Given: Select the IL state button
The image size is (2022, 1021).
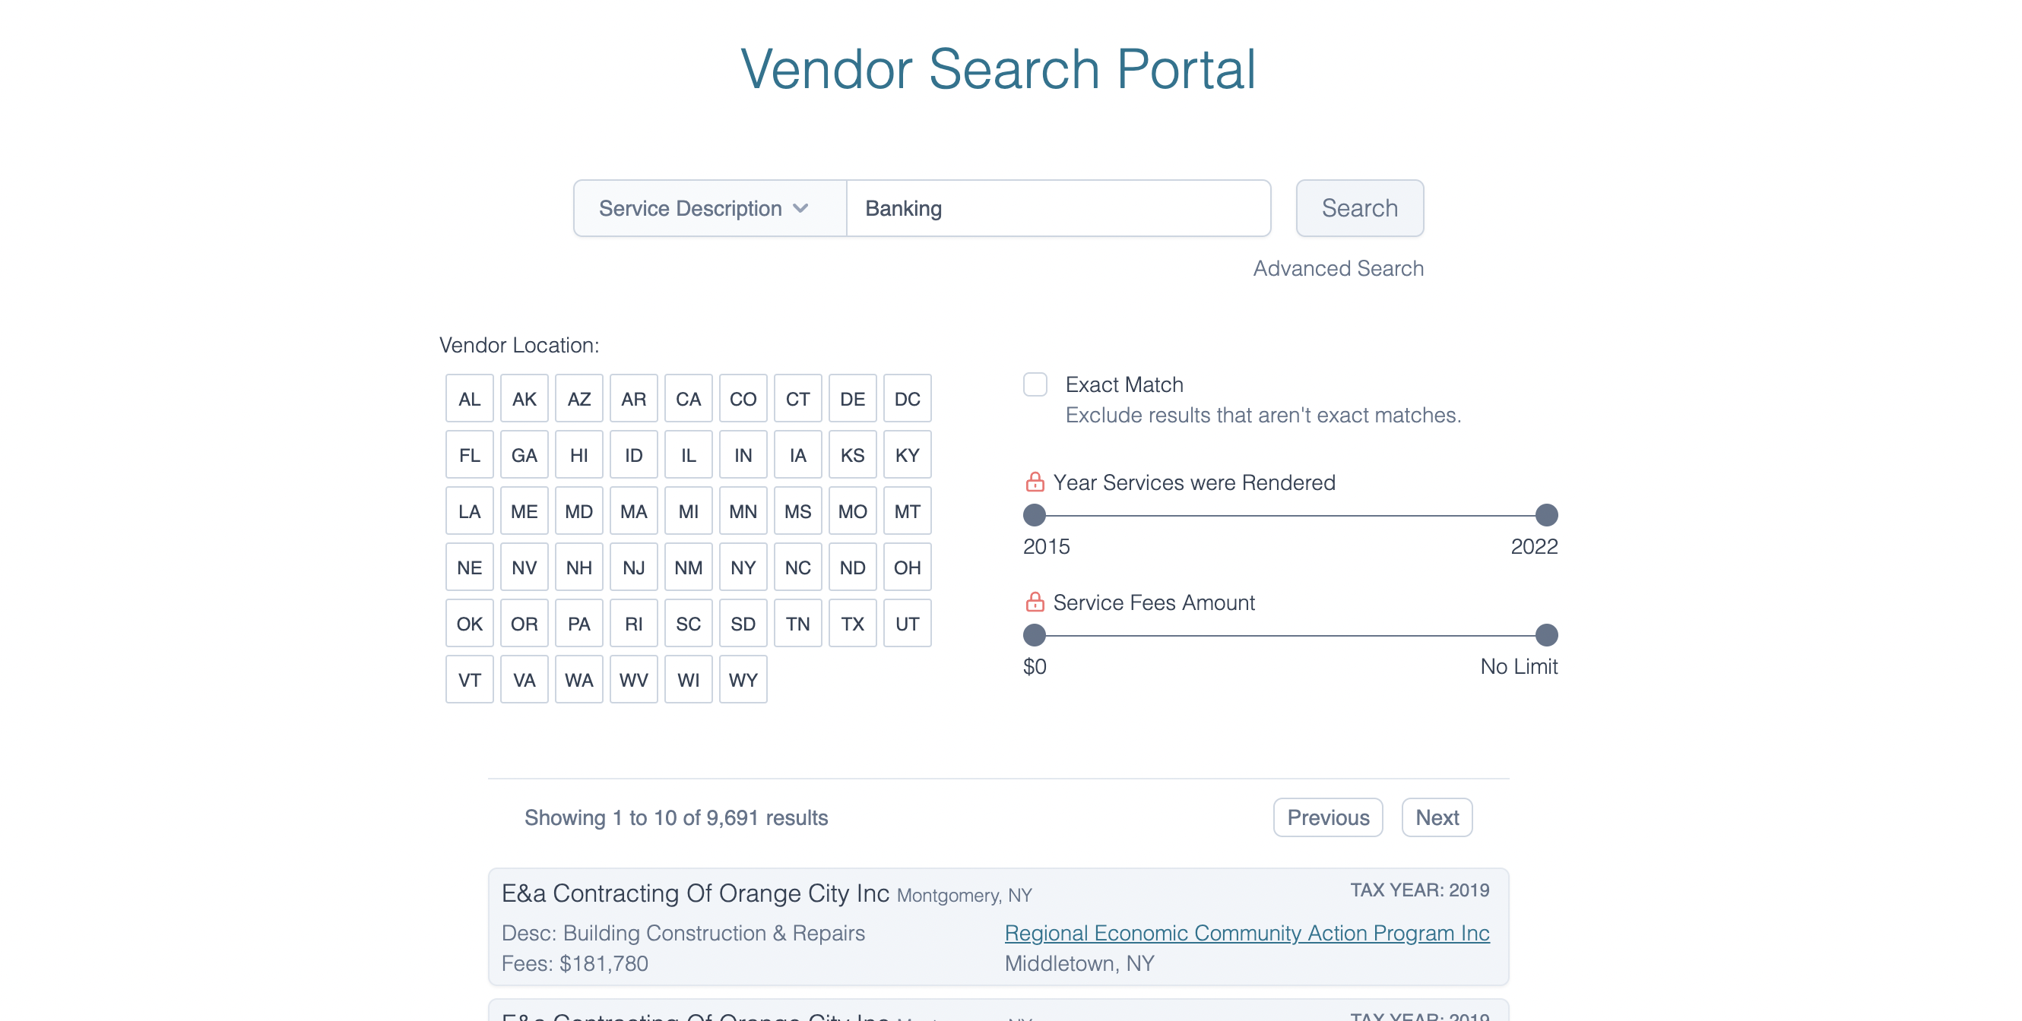Looking at the screenshot, I should point(689,455).
